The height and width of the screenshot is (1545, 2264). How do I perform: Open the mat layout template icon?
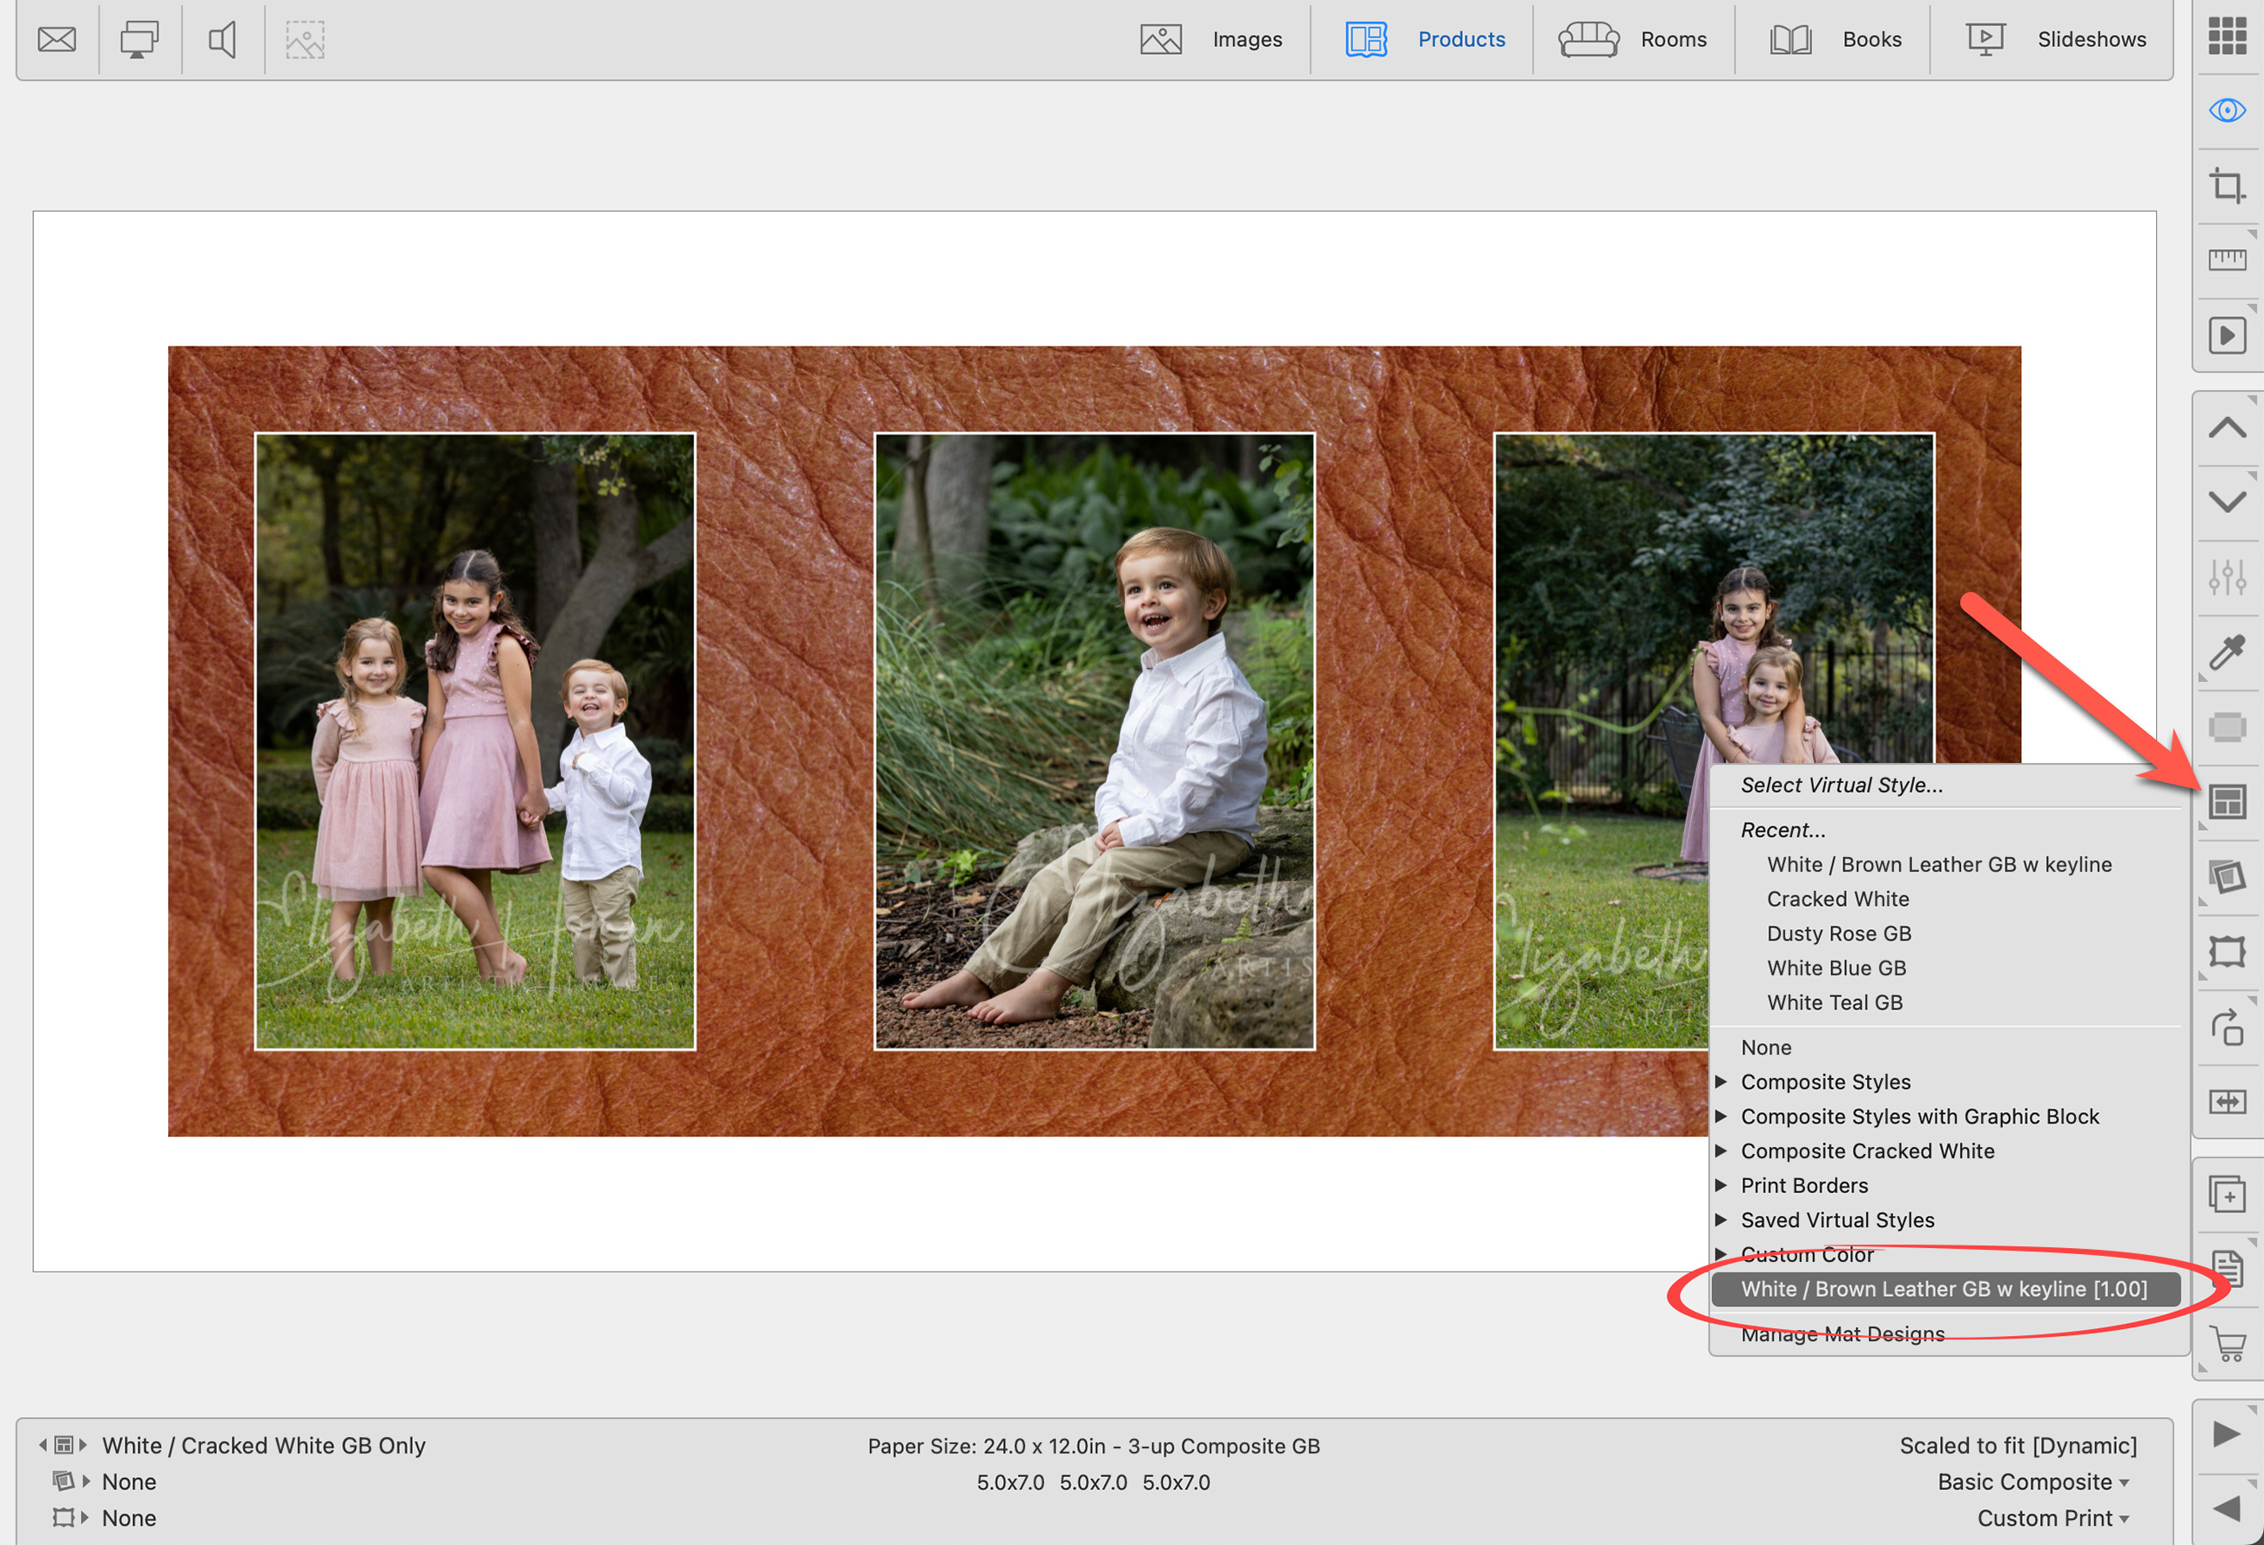[x=2227, y=800]
